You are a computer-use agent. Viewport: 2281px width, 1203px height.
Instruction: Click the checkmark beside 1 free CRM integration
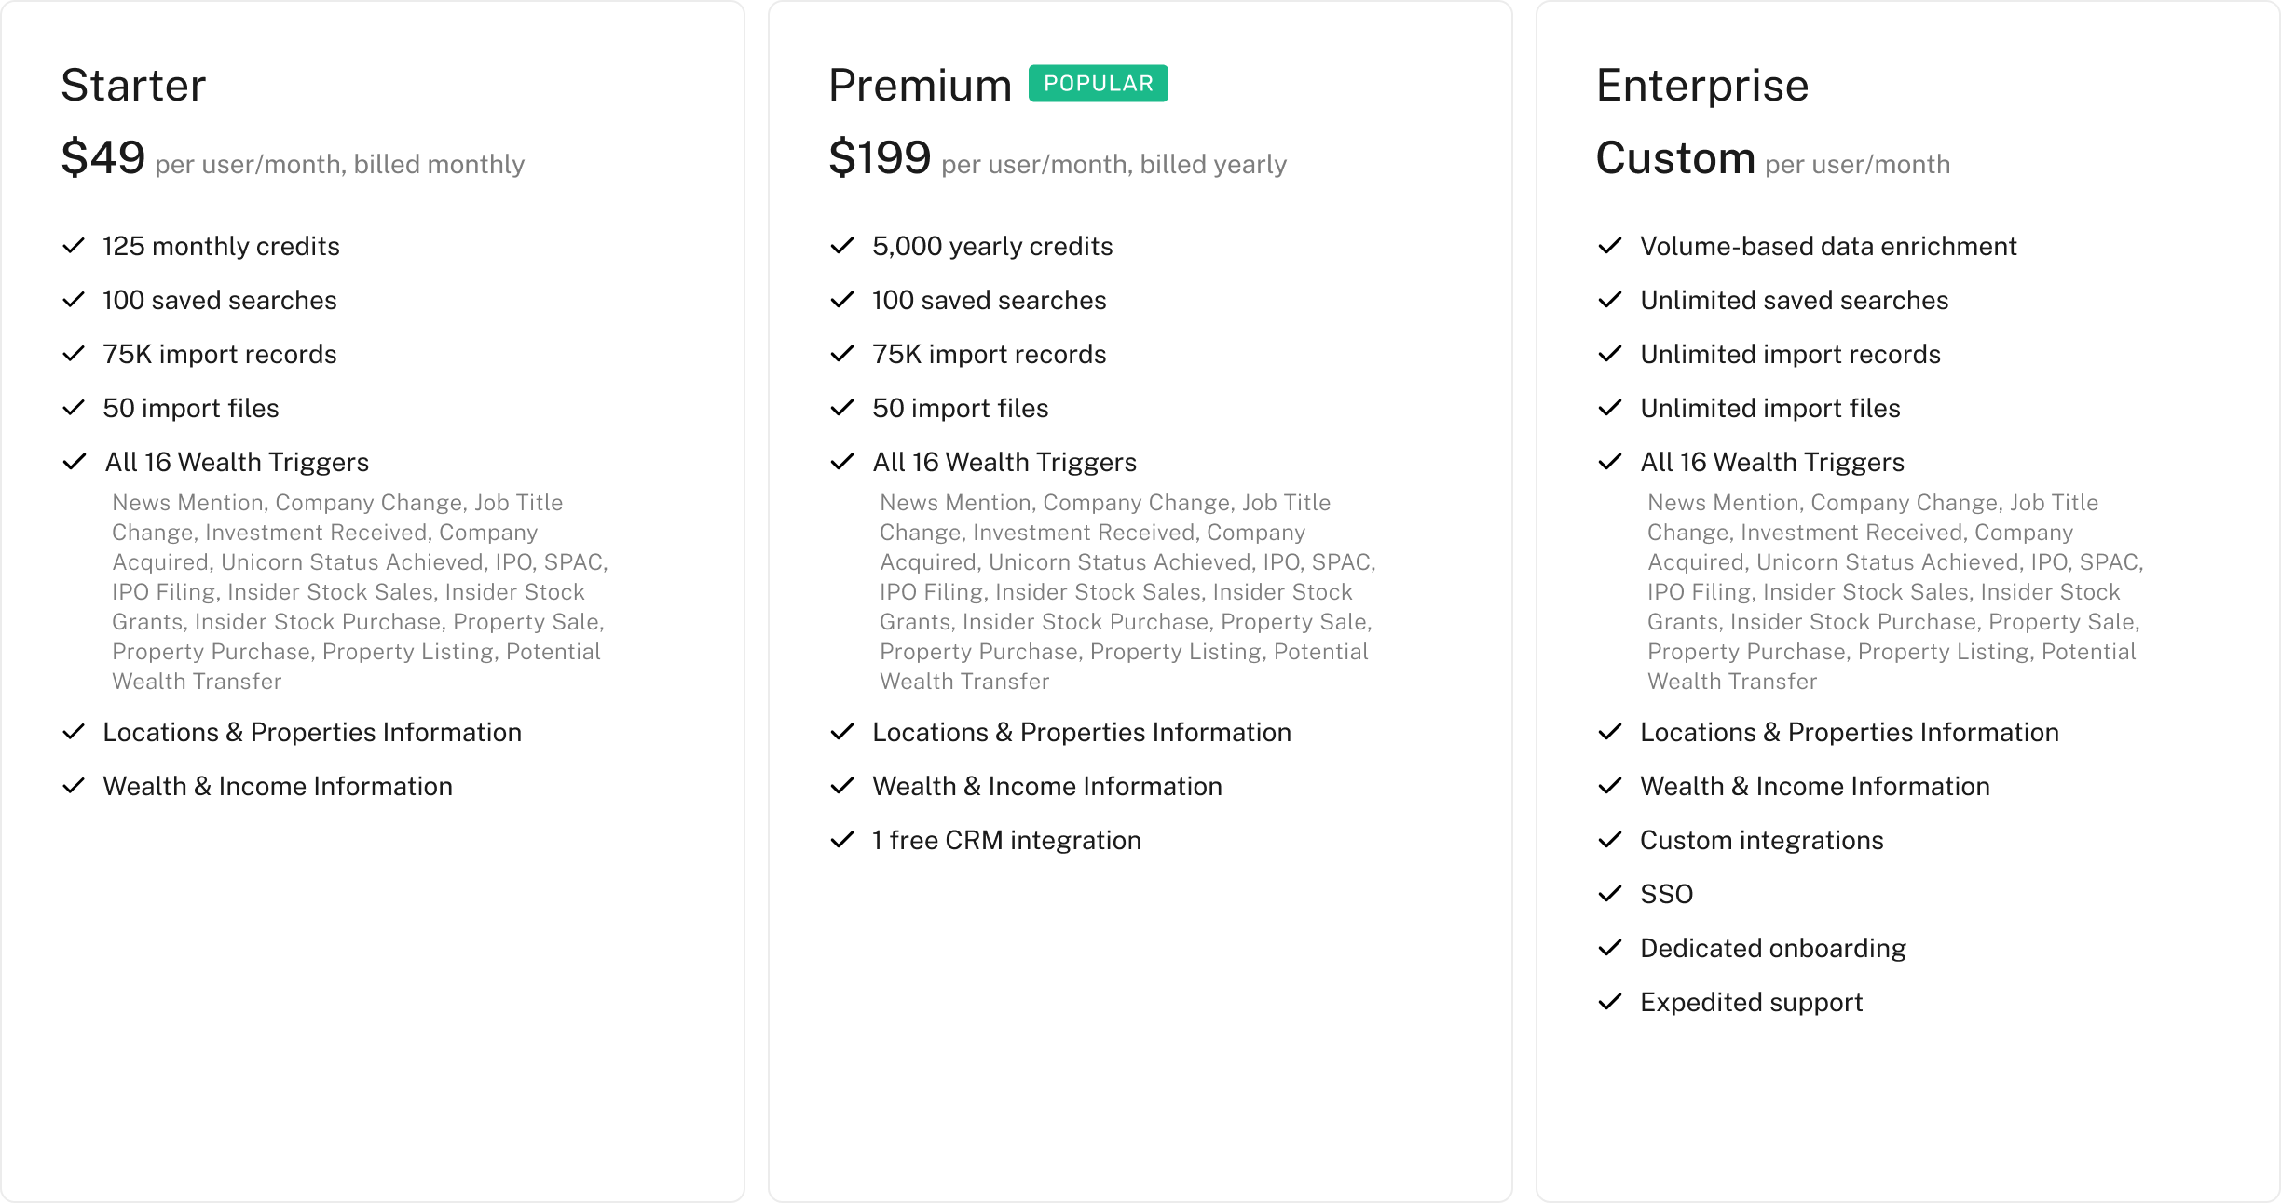pyautogui.click(x=842, y=840)
